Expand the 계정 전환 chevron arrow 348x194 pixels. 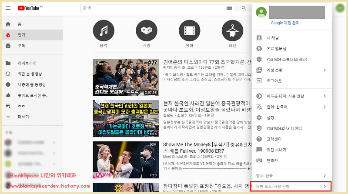click(x=325, y=70)
